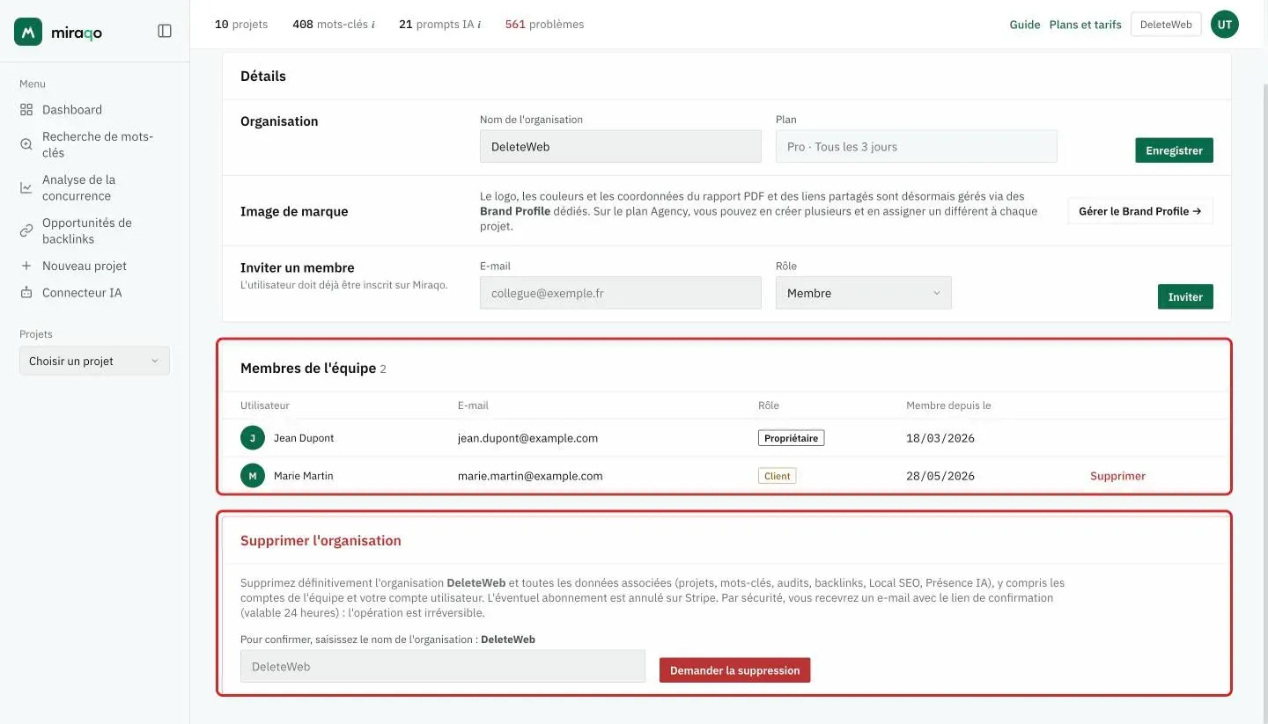Click the plus icon for Nouveau projet
Viewport: 1268px width, 724px height.
26,266
